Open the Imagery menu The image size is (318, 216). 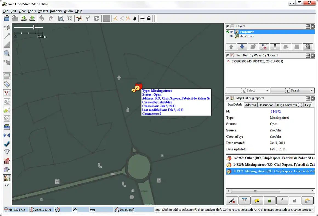pyautogui.click(x=56, y=11)
